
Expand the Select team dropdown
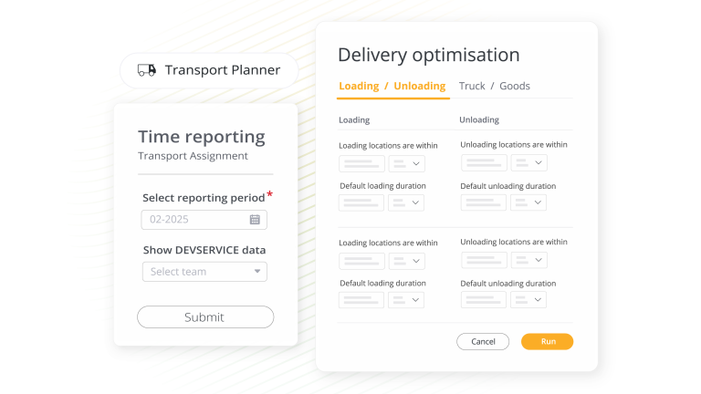pos(258,272)
